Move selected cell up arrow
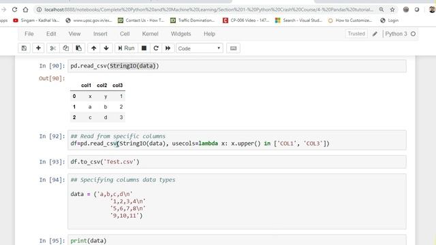 click(94, 48)
